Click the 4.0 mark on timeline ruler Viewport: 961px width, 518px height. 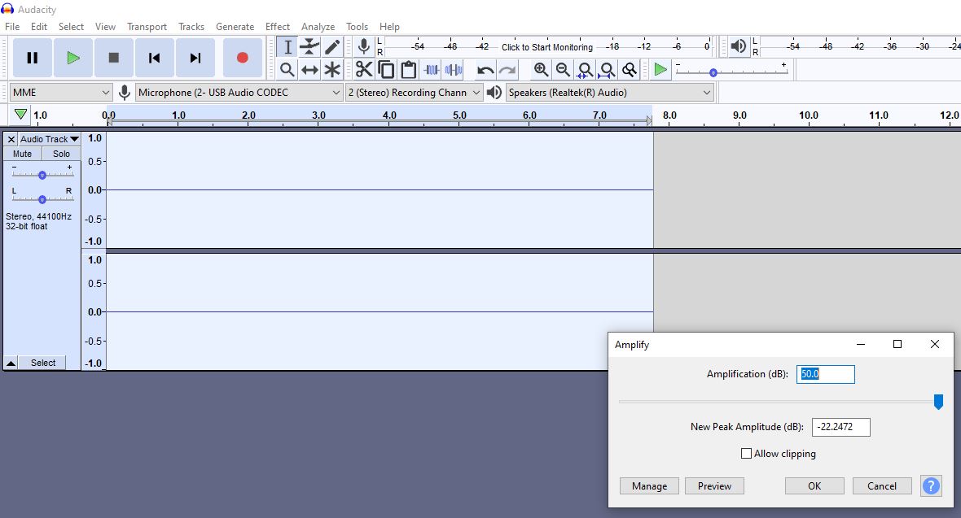pos(389,115)
